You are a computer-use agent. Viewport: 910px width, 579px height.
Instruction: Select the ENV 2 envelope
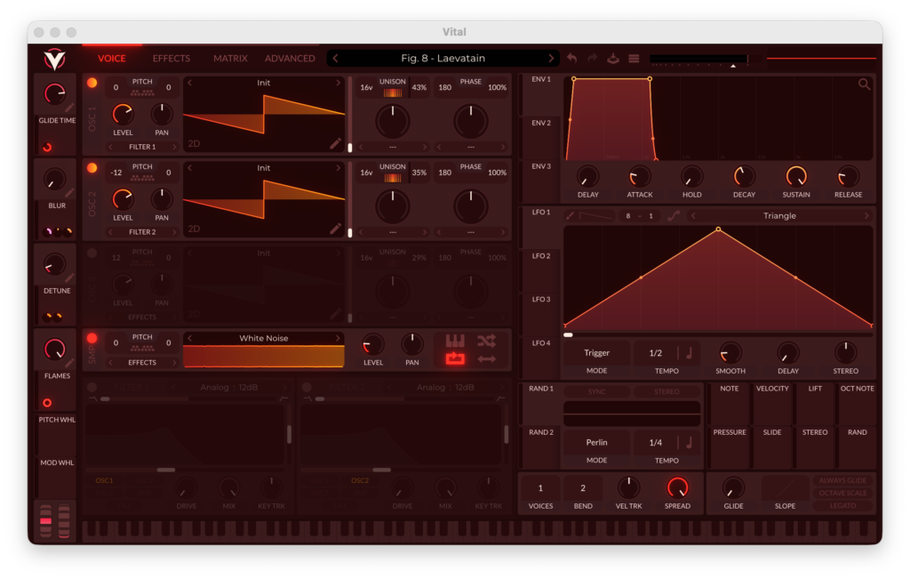pos(540,123)
